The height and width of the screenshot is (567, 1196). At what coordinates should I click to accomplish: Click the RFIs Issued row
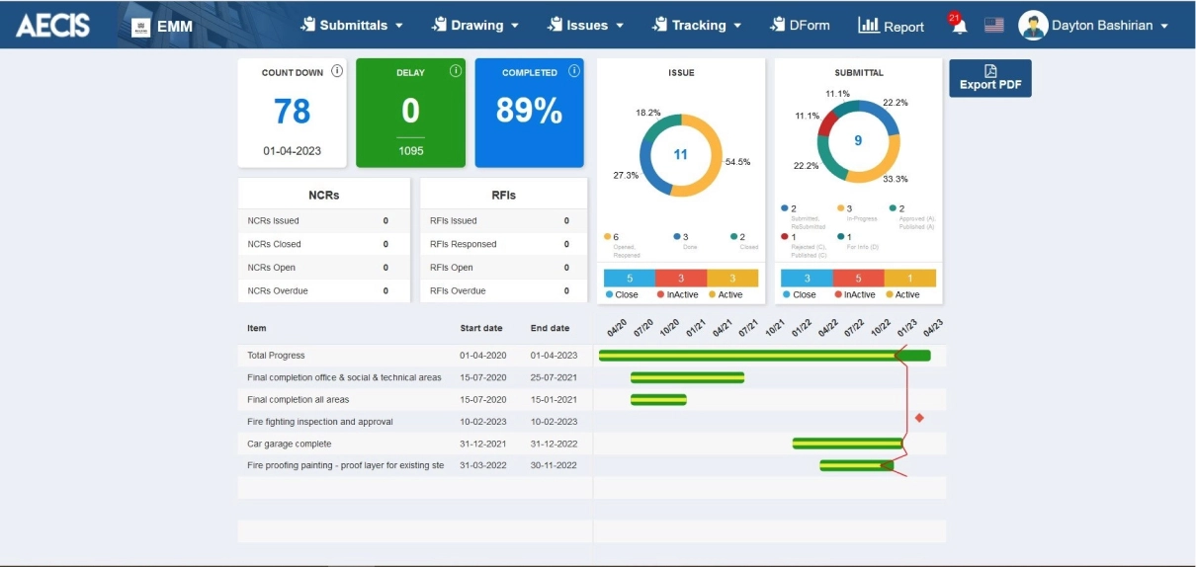point(503,220)
